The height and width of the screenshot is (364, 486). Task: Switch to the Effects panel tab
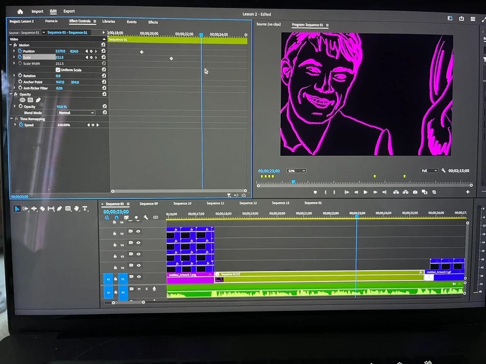(153, 22)
